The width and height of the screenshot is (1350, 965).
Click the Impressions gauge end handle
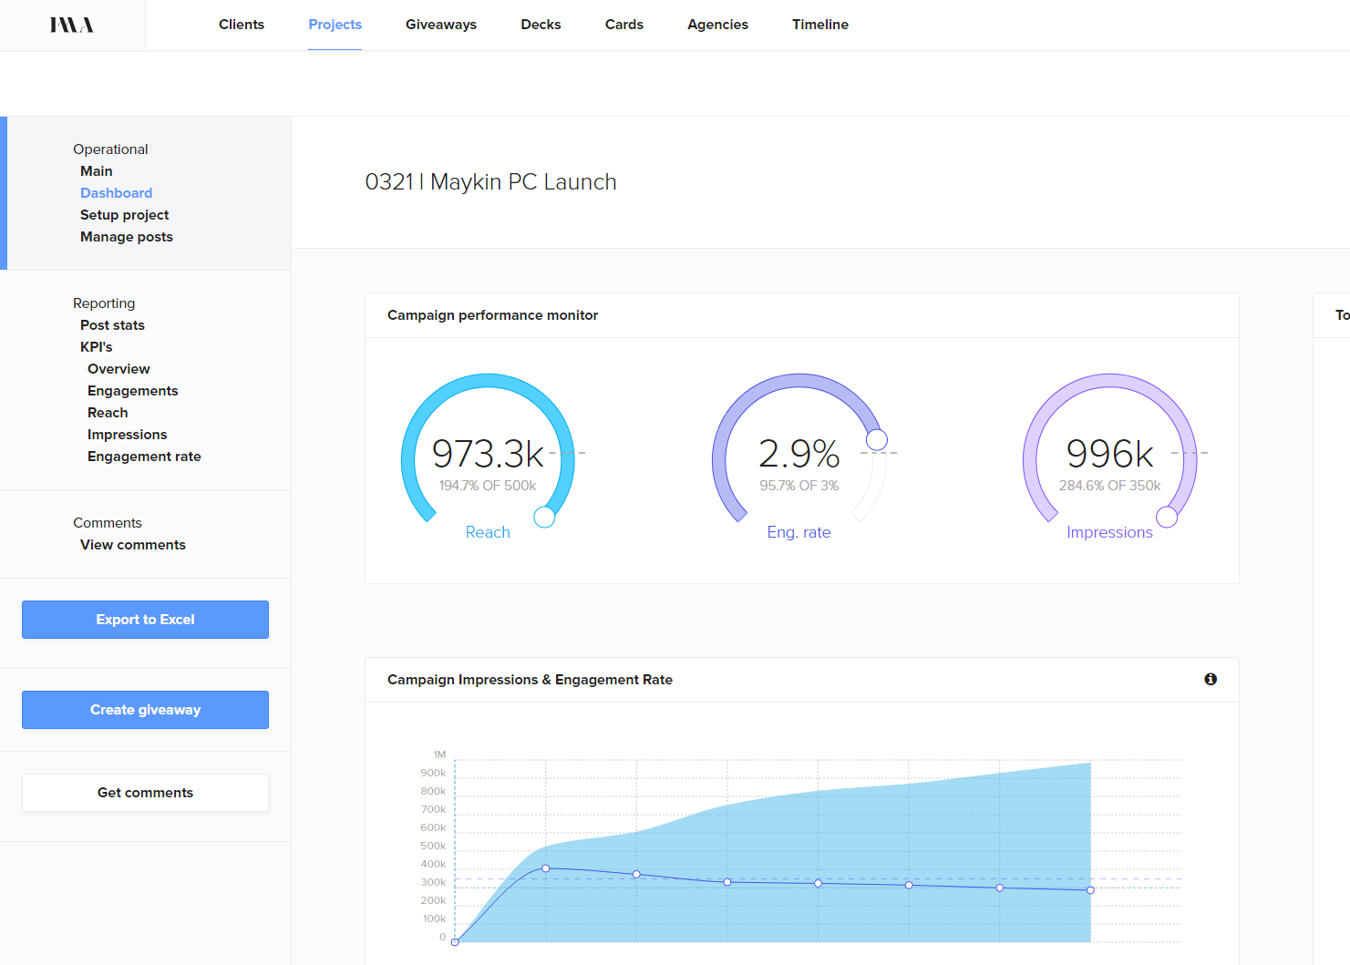point(1167,518)
